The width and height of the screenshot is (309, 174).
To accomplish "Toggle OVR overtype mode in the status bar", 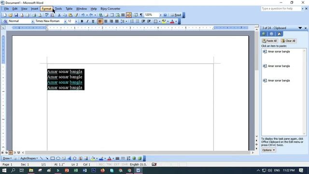I will 125,164.
